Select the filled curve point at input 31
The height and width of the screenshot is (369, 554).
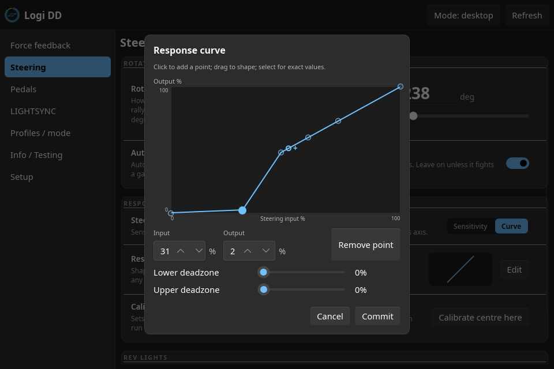(x=242, y=210)
